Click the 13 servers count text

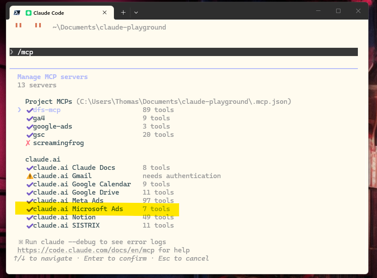[x=37, y=85]
